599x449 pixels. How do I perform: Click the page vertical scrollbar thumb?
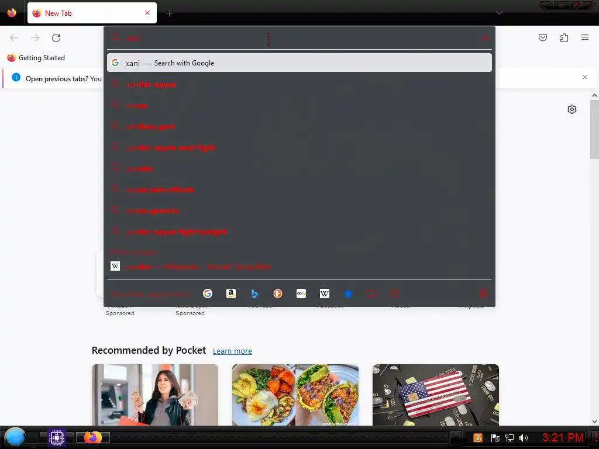(x=594, y=129)
